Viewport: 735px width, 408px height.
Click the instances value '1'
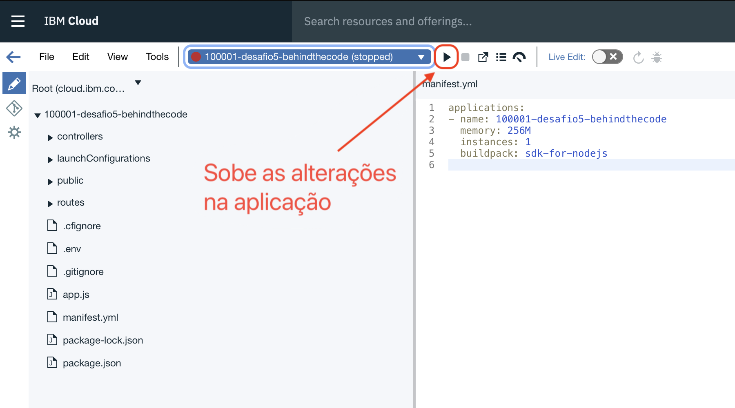528,142
